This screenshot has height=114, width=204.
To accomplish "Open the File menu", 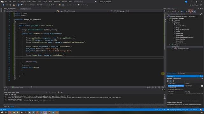I will [x=6, y=2].
